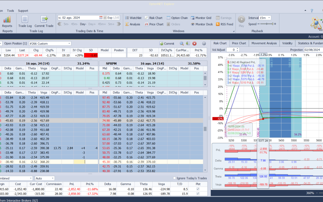This screenshot has height=202, width=323.
Task: Open position settings gear icon
Action: (204, 43)
